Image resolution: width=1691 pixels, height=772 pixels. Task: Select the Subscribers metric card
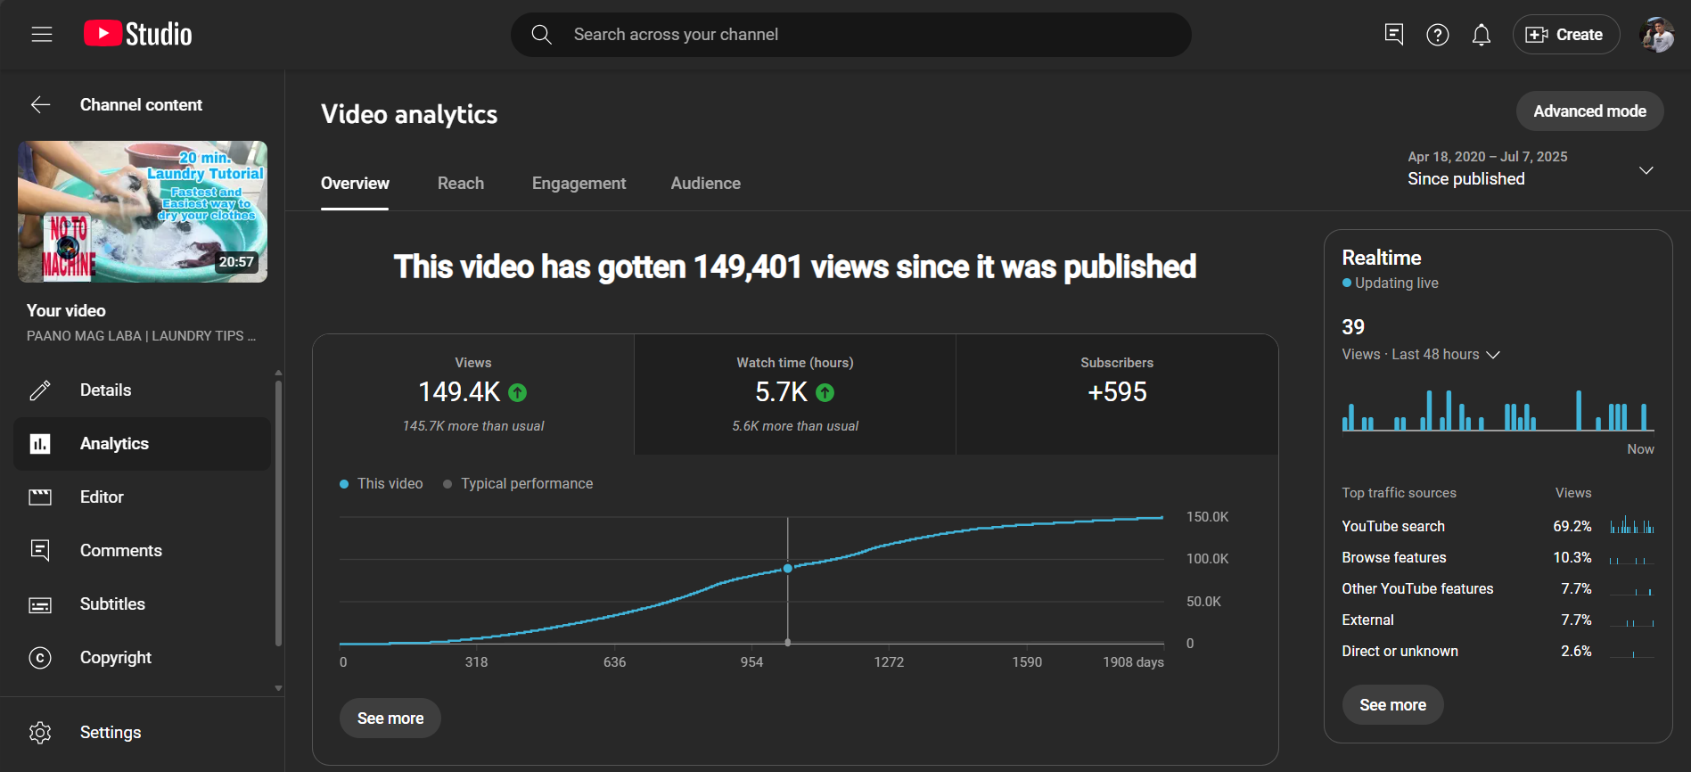tap(1117, 394)
